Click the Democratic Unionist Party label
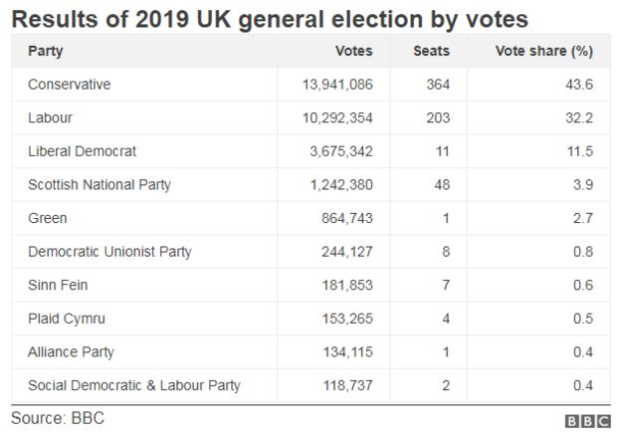Screen dimensions: 621x441 click(109, 252)
